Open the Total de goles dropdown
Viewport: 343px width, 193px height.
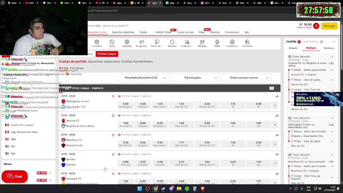pyautogui.click(x=194, y=78)
